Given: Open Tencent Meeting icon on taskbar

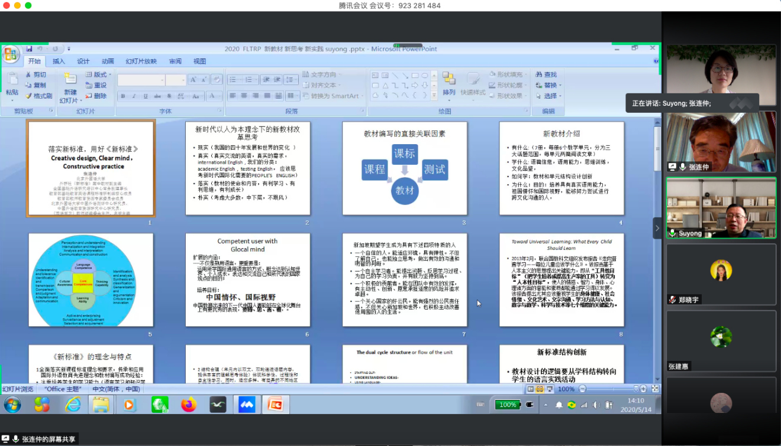Looking at the screenshot, I should [x=247, y=405].
